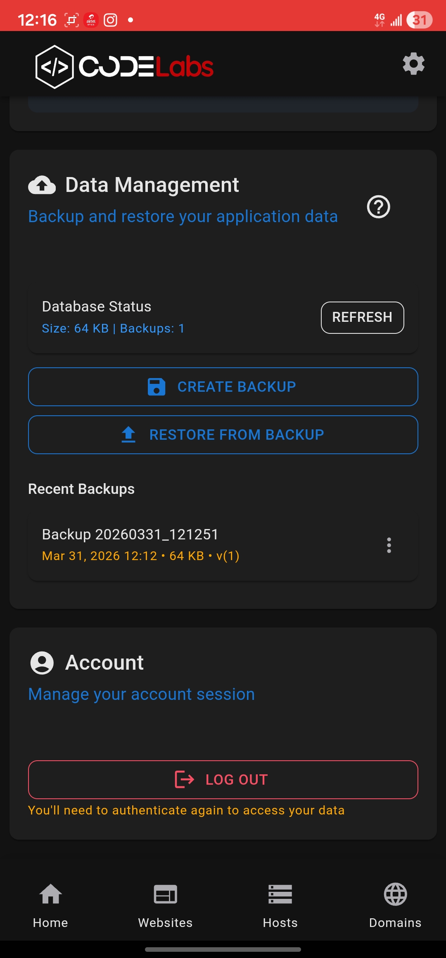446x958 pixels.
Task: Click the upload arrow icon on Restore button
Action: (x=128, y=435)
